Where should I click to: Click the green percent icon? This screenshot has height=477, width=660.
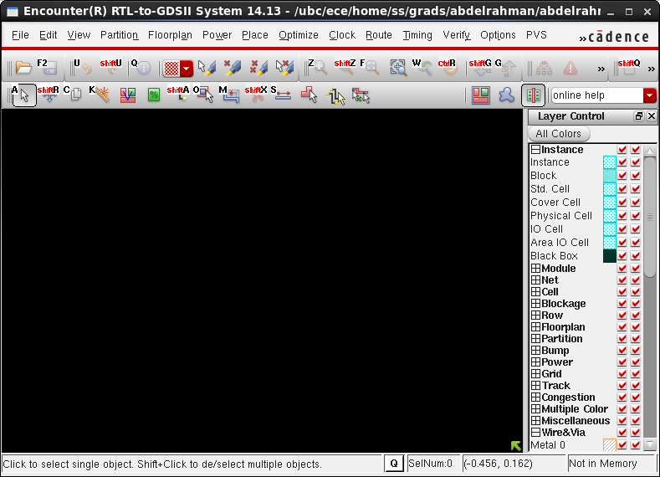tap(153, 95)
